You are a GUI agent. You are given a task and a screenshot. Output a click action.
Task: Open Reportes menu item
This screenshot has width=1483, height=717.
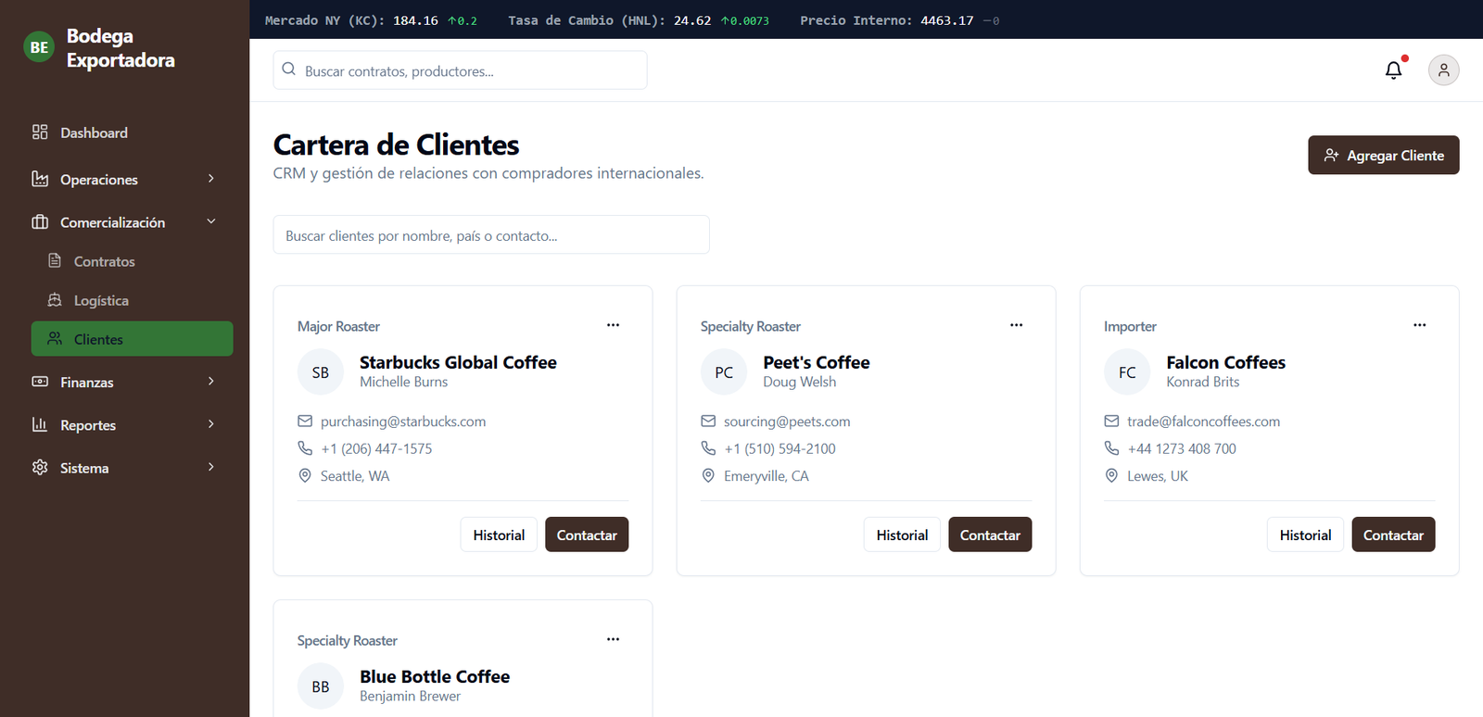[x=132, y=424]
